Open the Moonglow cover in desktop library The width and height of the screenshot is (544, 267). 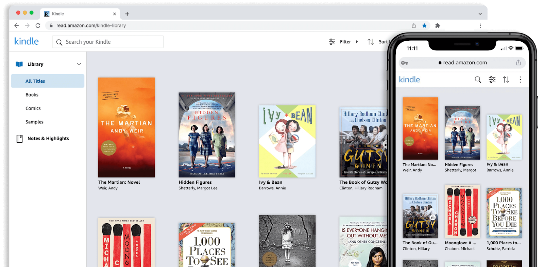point(126,242)
